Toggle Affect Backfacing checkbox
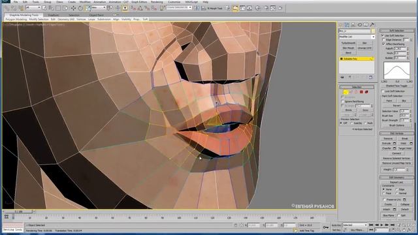This screenshot has height=235, width=418. coord(383,44)
